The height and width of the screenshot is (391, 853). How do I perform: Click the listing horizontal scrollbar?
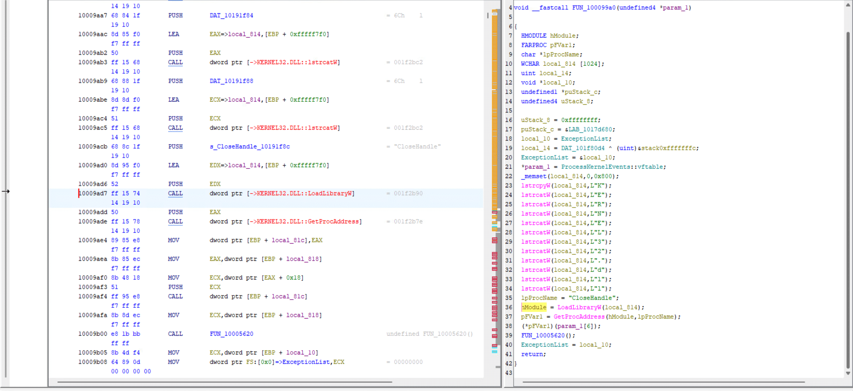tap(225, 382)
